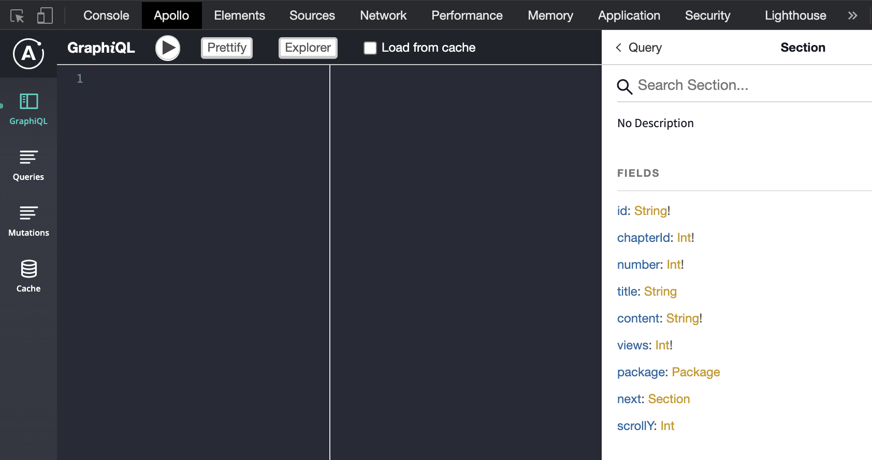Open the Package type link

tap(696, 372)
